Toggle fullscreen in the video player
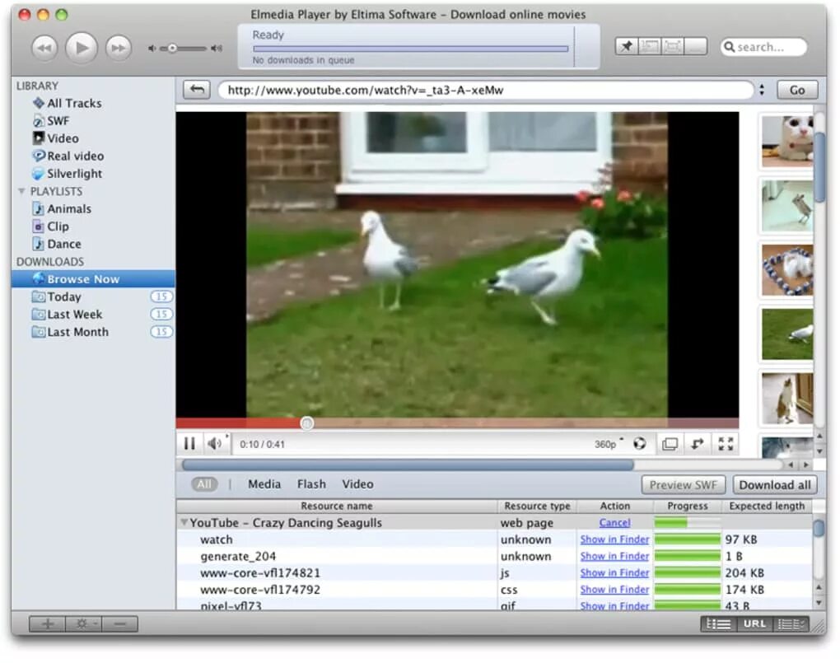Image resolution: width=840 pixels, height=663 pixels. 726,444
